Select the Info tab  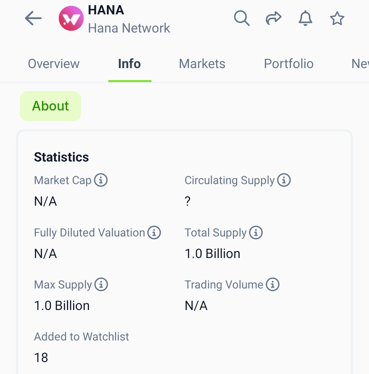click(x=129, y=64)
